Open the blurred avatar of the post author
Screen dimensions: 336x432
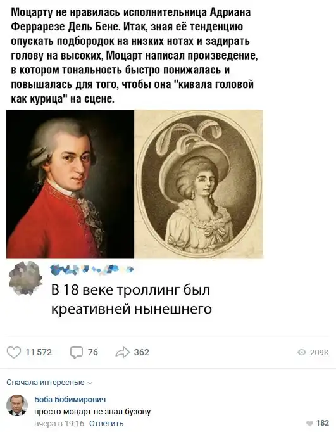[x=25, y=278]
